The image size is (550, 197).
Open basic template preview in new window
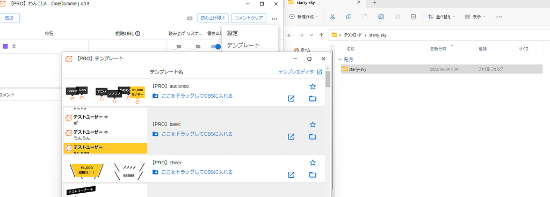(291, 137)
